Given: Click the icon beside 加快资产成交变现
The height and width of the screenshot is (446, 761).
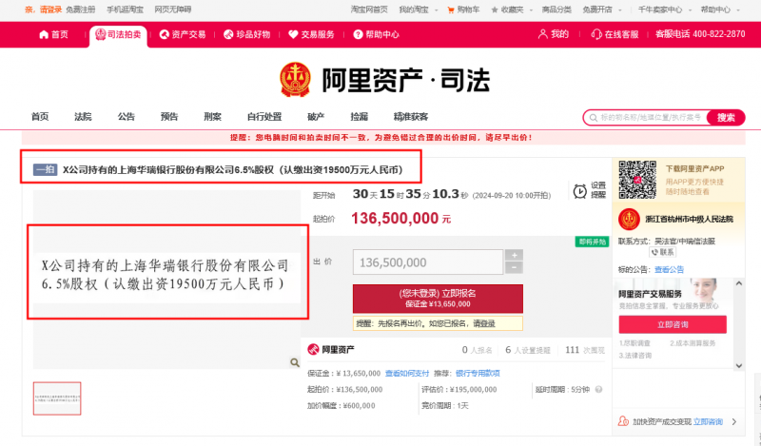Looking at the screenshot, I should click(x=623, y=421).
